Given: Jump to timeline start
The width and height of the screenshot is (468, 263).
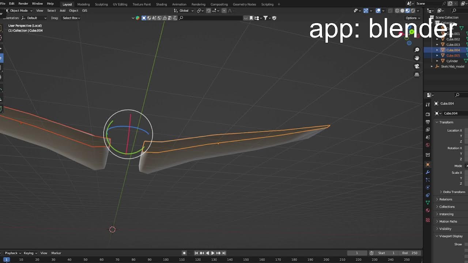Looking at the screenshot, I should 196,253.
